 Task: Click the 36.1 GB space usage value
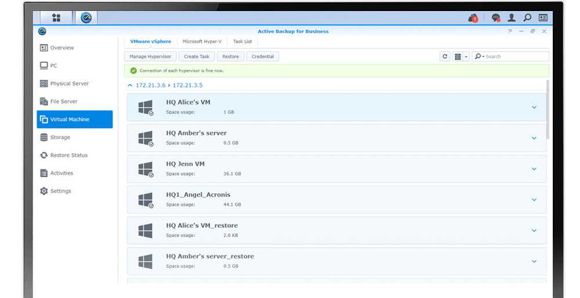232,174
